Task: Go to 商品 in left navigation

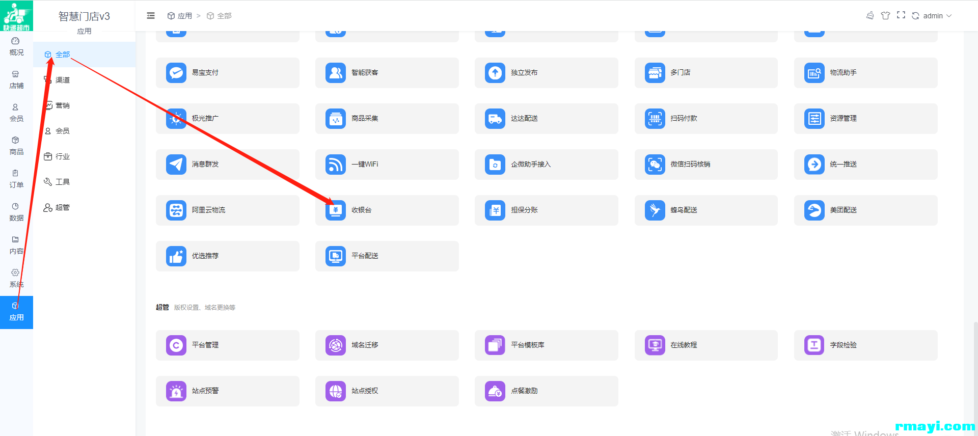Action: click(x=16, y=146)
